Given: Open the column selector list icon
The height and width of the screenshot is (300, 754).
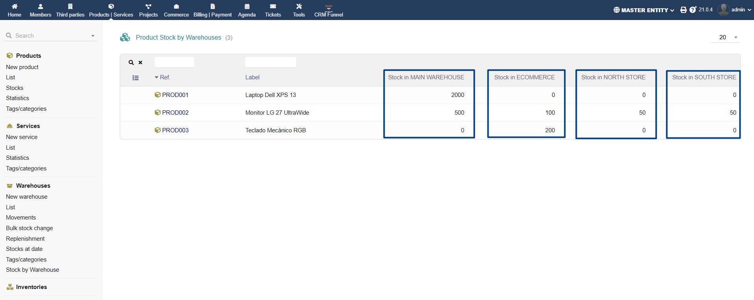Looking at the screenshot, I should pos(135,78).
